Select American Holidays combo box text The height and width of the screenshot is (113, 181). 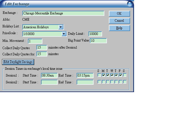point(36,27)
